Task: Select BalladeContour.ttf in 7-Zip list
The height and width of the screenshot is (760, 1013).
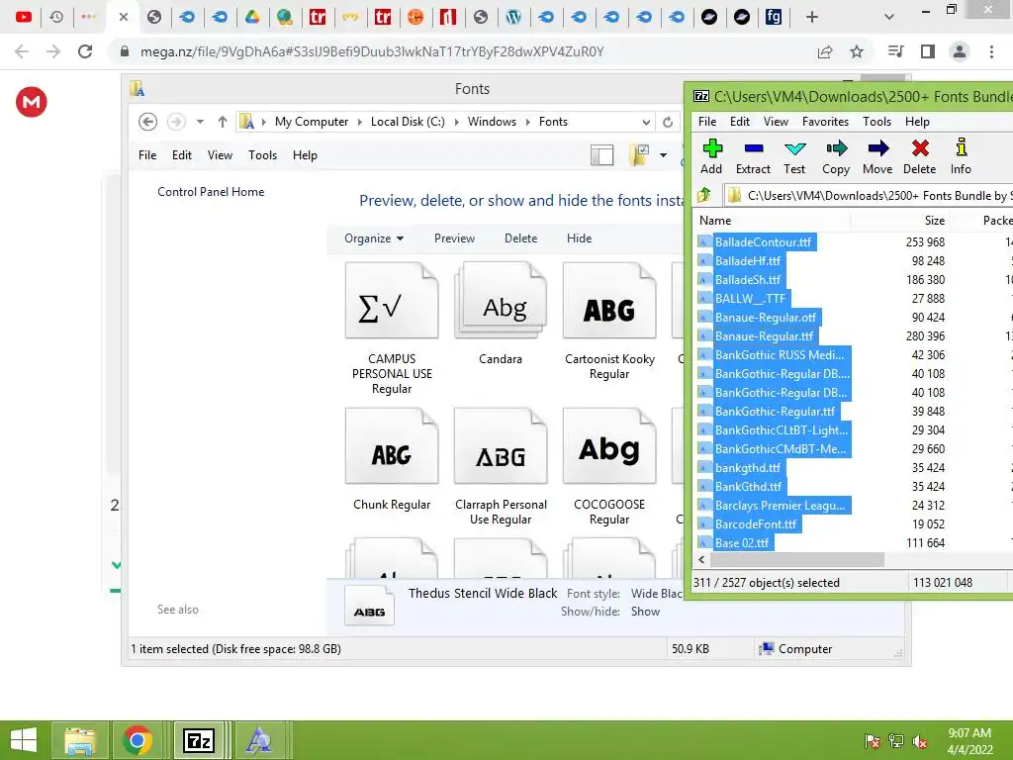Action: (763, 242)
